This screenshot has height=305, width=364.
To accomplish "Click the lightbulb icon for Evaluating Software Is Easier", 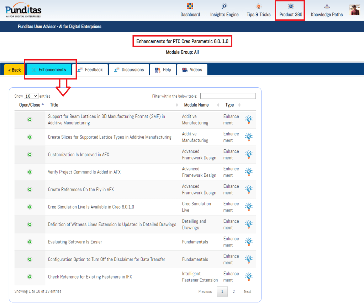I will click(249, 242).
